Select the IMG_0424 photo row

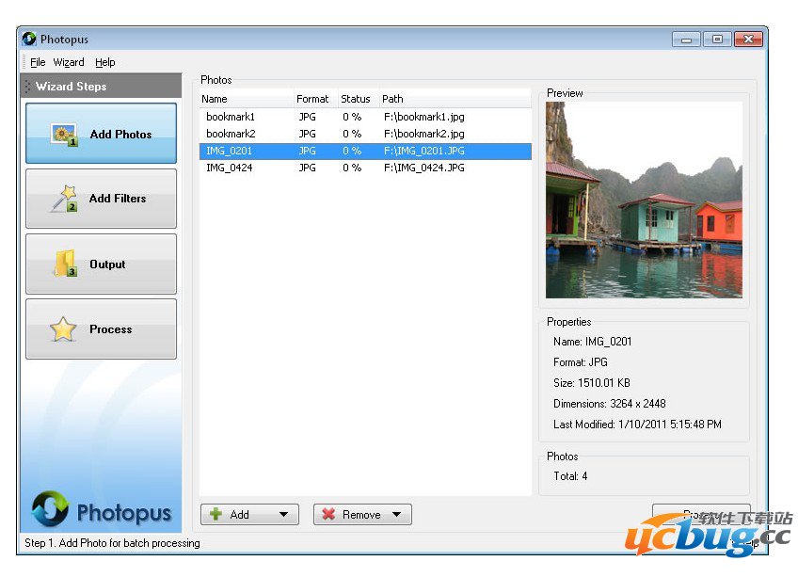(x=229, y=168)
